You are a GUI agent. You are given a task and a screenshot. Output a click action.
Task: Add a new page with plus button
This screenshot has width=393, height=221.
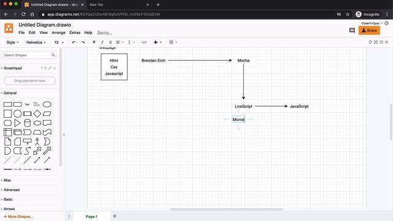click(x=115, y=216)
